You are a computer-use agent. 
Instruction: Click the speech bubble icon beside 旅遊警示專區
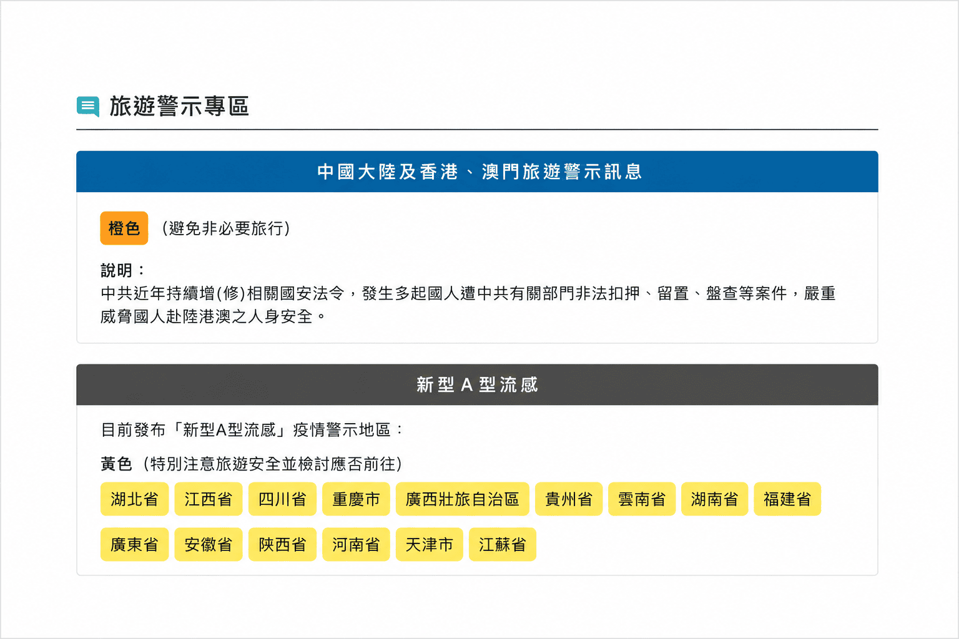click(88, 106)
